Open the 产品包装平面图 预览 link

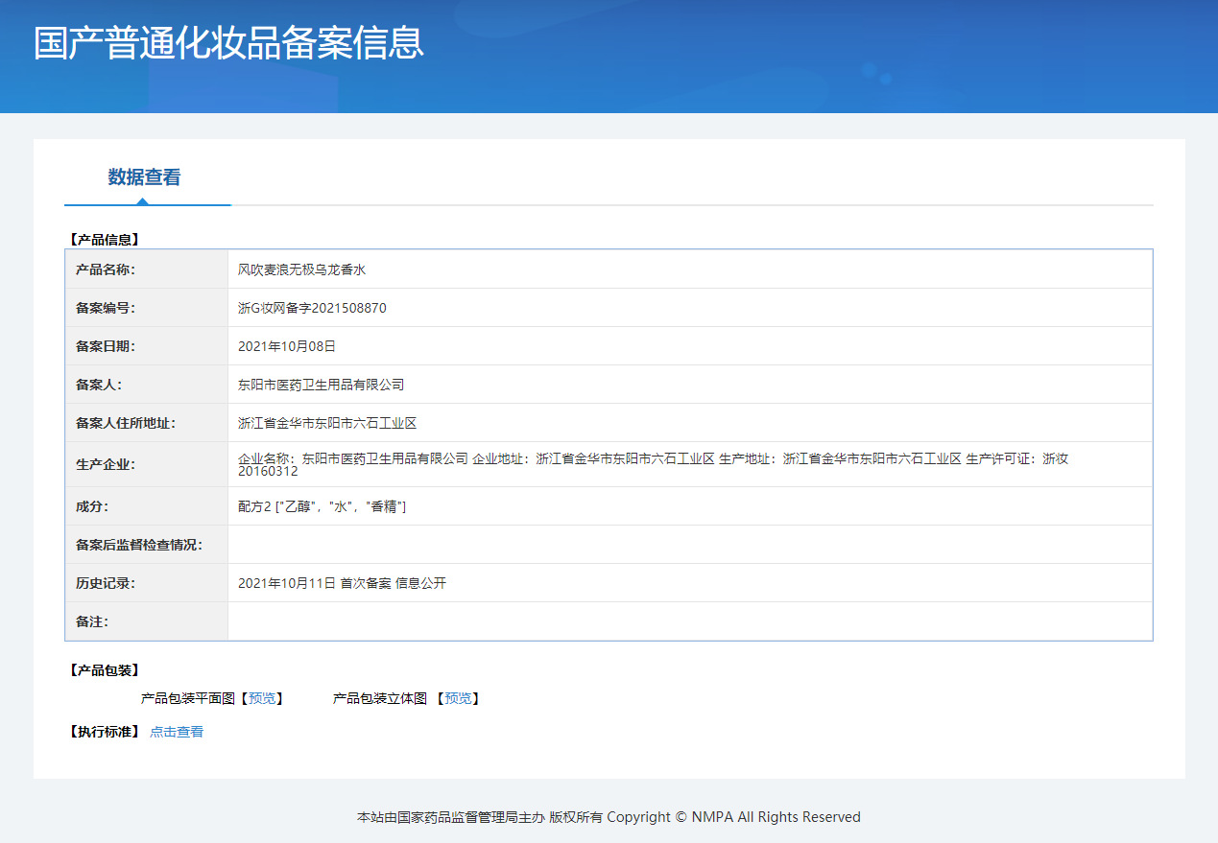[261, 698]
